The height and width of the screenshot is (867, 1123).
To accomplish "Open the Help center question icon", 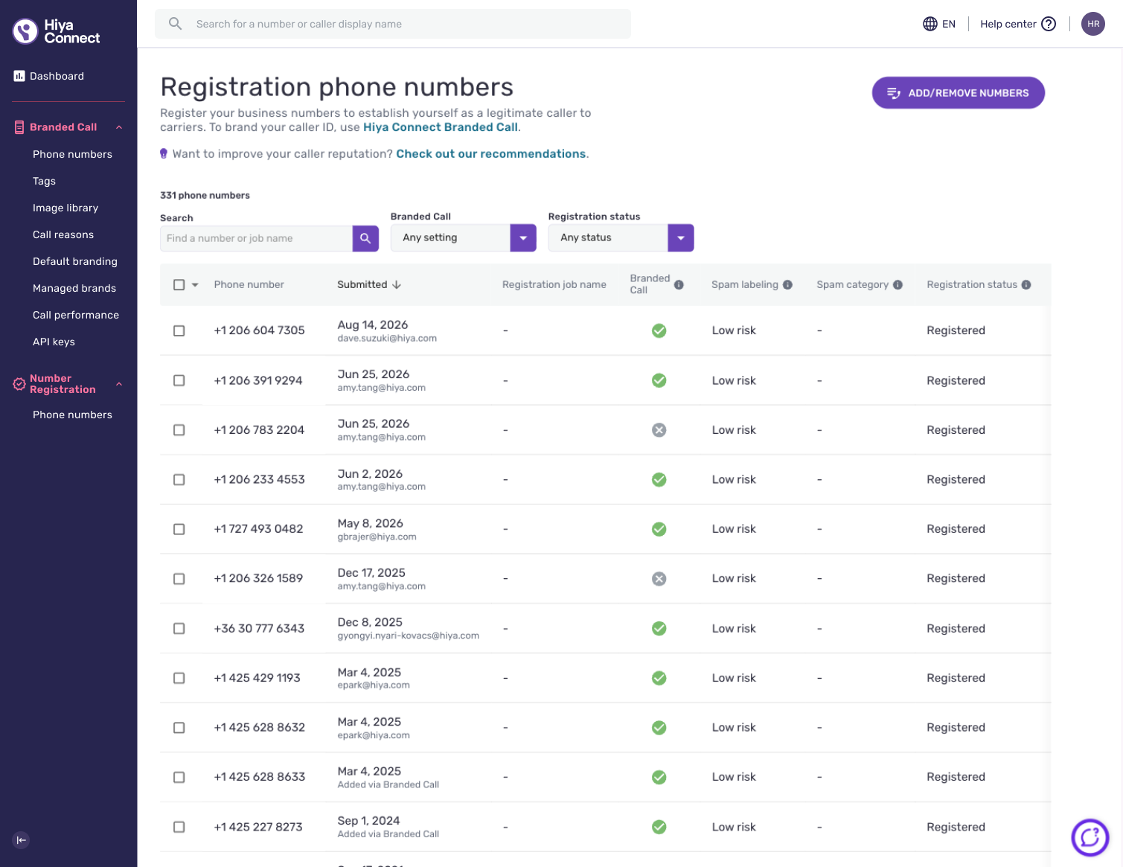I will coord(1049,24).
